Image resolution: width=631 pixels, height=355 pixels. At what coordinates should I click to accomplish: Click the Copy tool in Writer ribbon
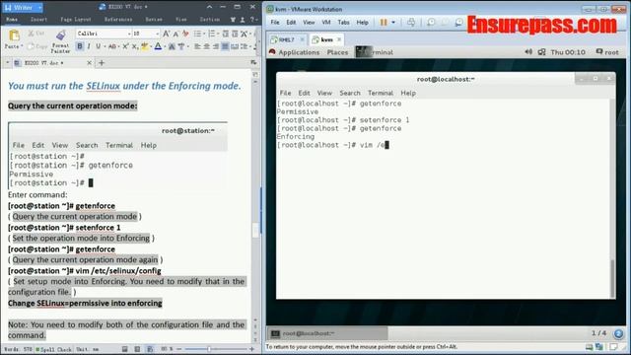click(37, 46)
